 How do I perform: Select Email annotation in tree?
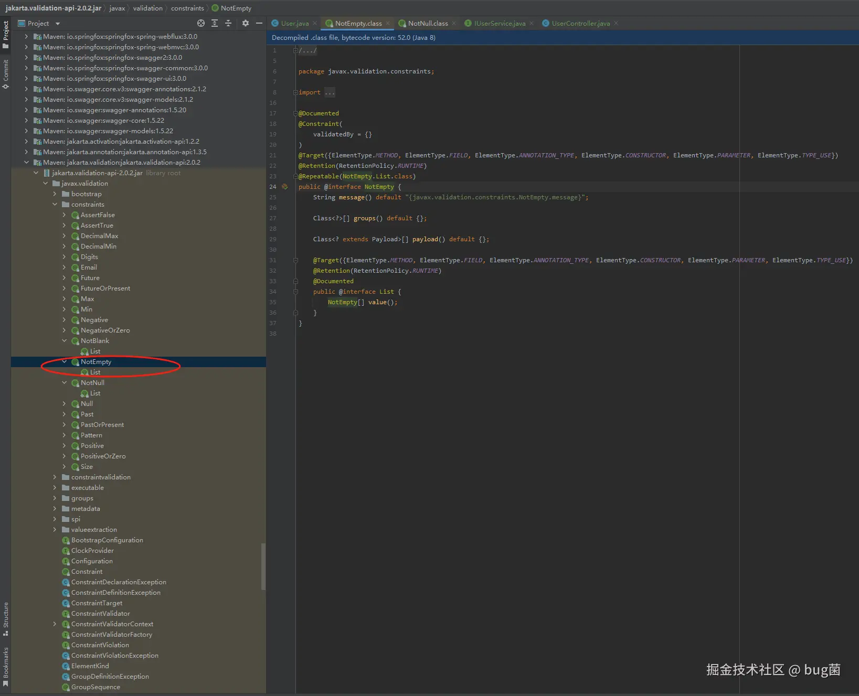[89, 267]
